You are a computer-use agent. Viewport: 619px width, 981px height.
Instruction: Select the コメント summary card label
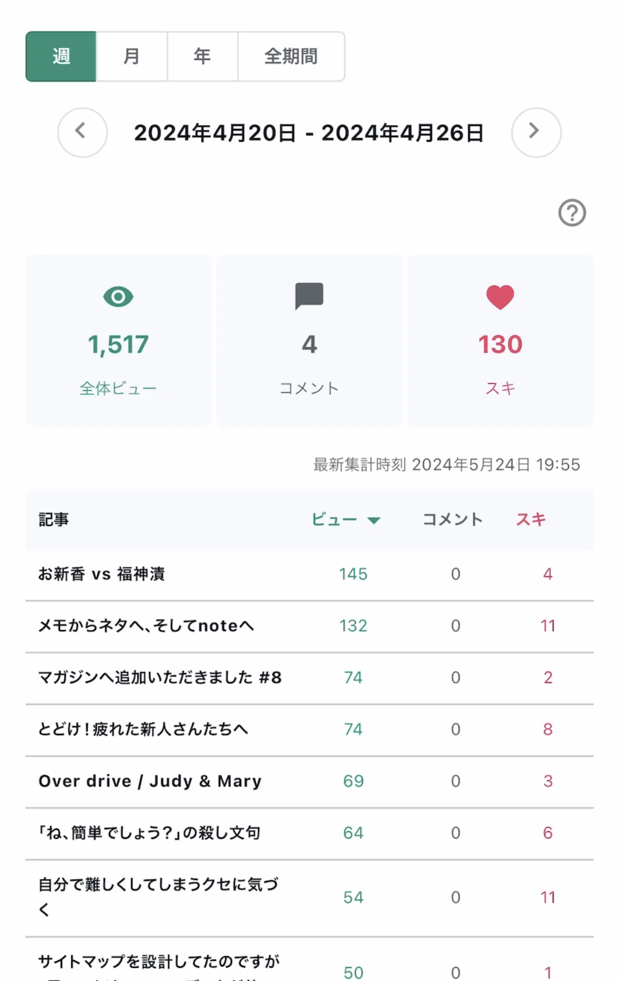point(309,388)
